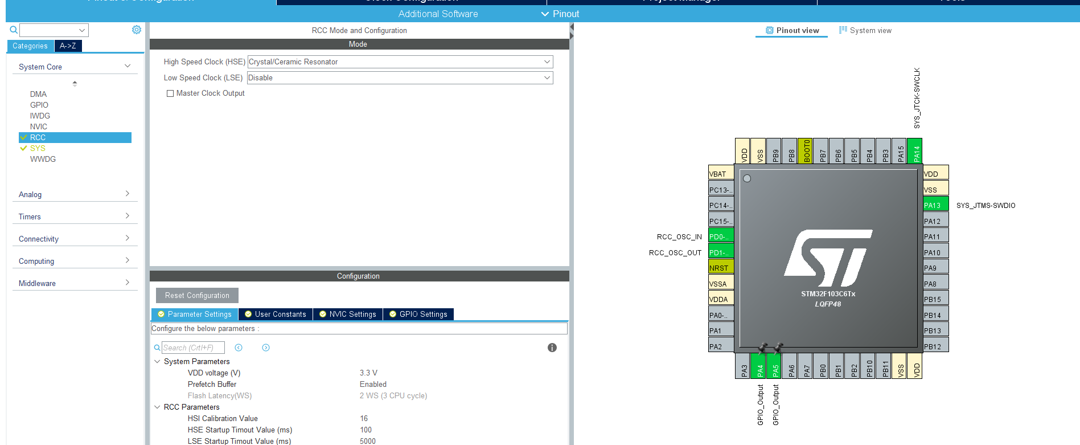Select the BOOT0 pin
This screenshot has height=445, width=1080.
805,151
